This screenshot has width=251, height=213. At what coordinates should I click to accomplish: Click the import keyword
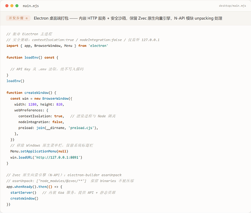[x=12, y=46]
